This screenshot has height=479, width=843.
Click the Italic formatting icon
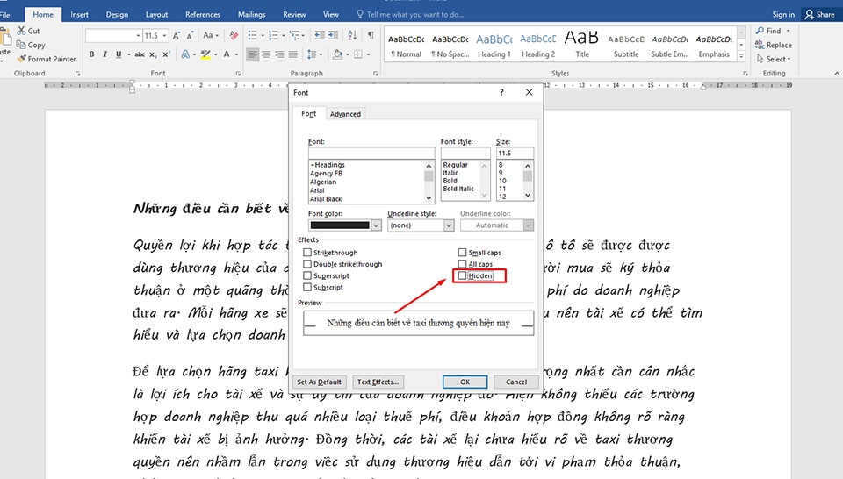point(104,54)
